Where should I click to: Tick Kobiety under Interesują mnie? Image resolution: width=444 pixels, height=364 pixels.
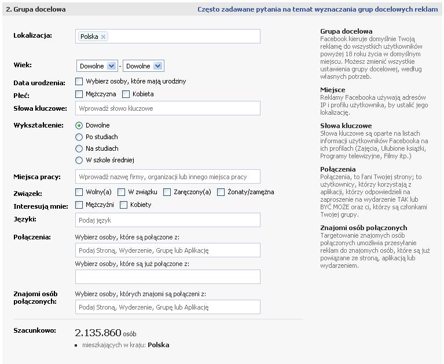[123, 205]
